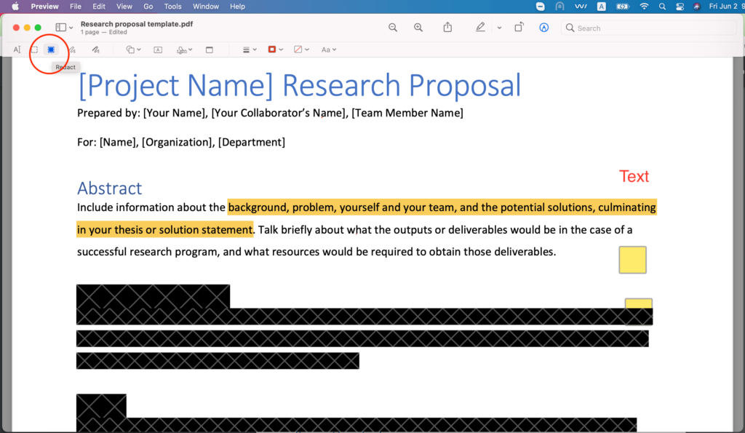Screen dimensions: 745x433
Task: Insert a text box annotation
Action: click(x=158, y=49)
